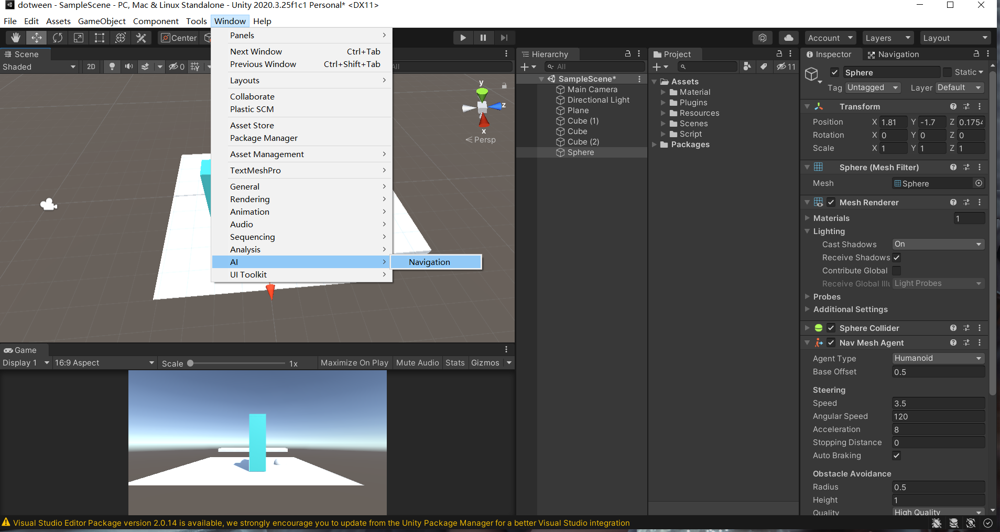Click the Center pivot toggle button
The width and height of the screenshot is (1000, 532).
click(179, 38)
